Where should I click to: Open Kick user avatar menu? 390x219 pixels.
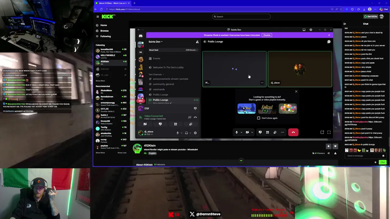381,17
